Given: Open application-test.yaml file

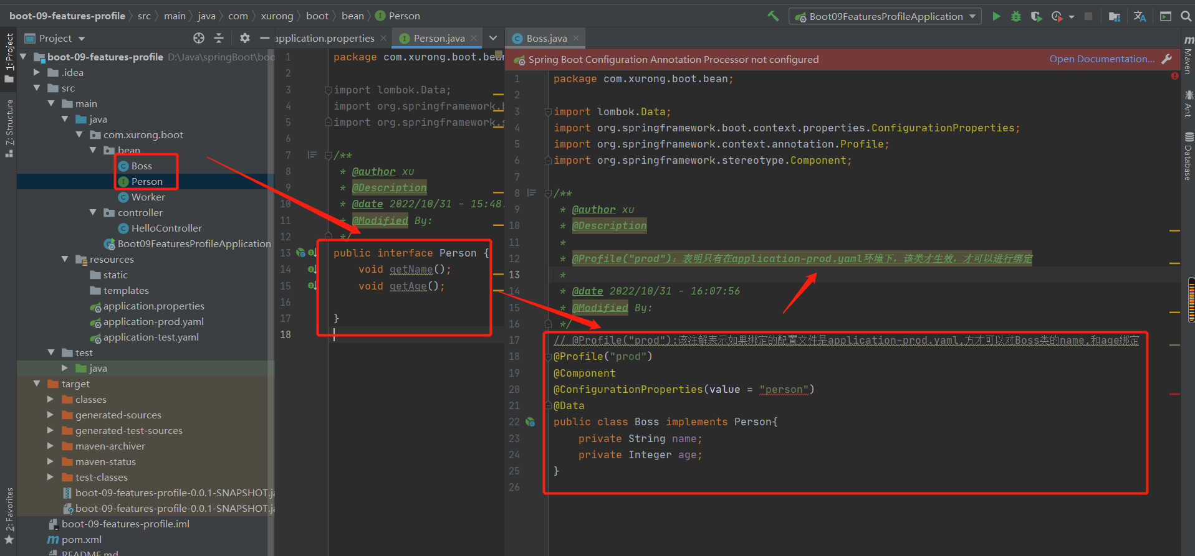Looking at the screenshot, I should 151,337.
